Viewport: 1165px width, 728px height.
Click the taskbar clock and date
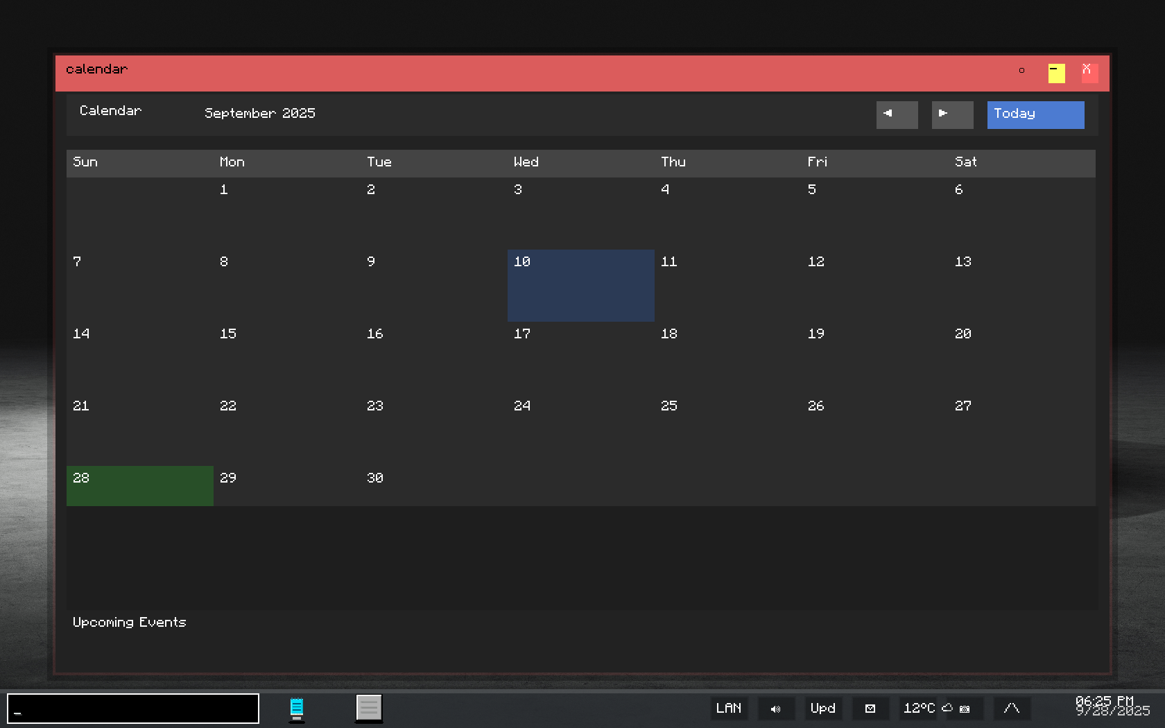point(1112,707)
